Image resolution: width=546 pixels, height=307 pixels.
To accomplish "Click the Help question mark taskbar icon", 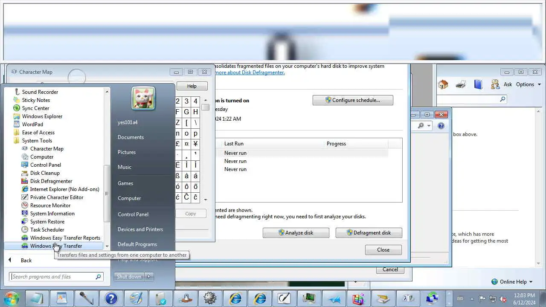I will pyautogui.click(x=111, y=298).
